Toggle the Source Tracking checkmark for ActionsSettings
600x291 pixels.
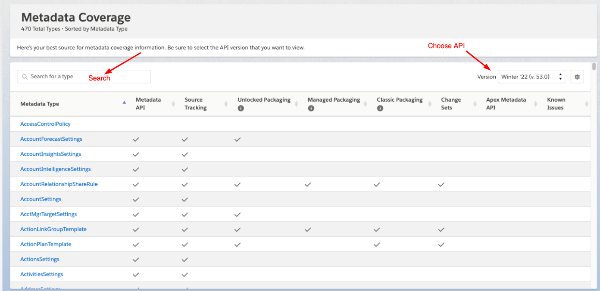tap(185, 259)
